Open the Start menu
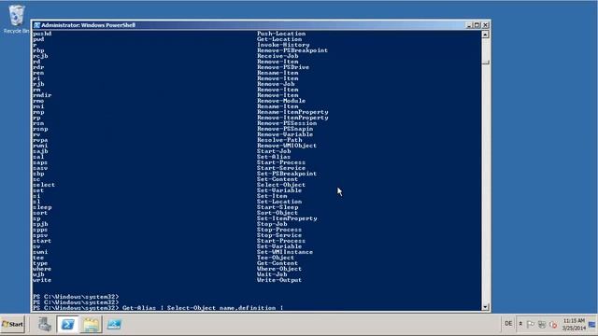The height and width of the screenshot is (336, 598). pos(12,324)
